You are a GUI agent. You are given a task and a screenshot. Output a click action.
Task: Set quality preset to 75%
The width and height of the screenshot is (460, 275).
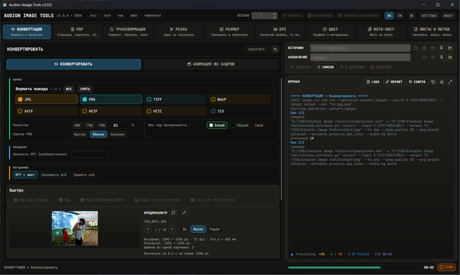point(90,125)
